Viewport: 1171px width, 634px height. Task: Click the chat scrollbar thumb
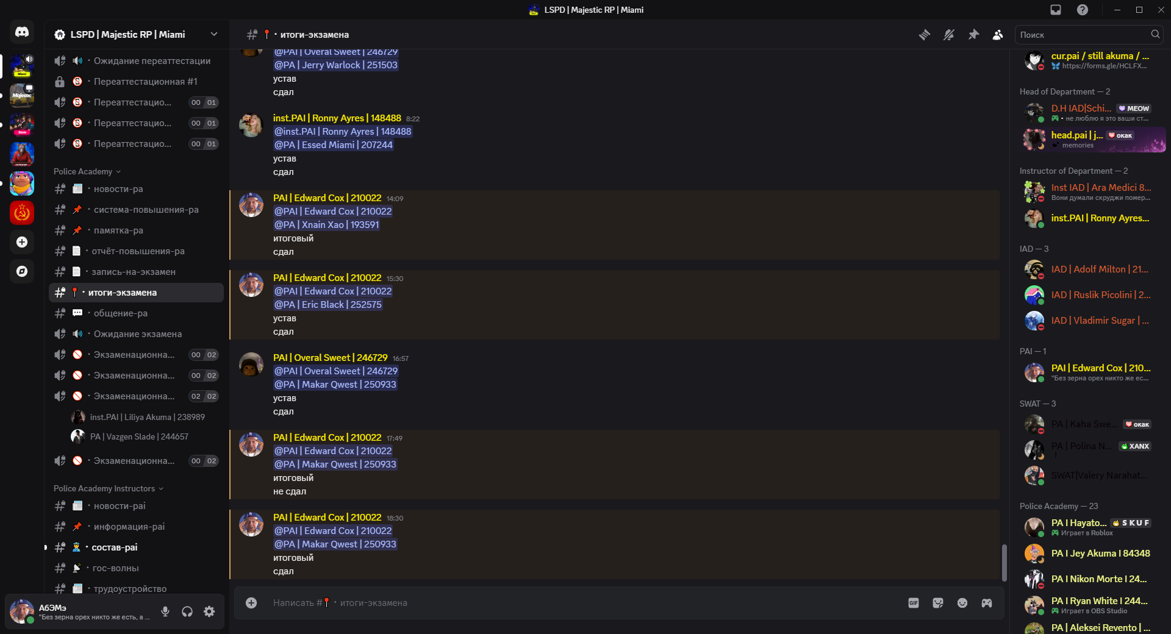tap(1004, 562)
